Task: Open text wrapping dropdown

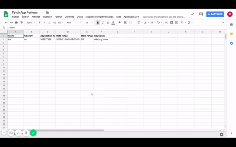Action: tap(153, 23)
